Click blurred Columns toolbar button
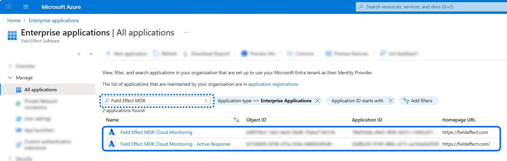 (x=301, y=54)
